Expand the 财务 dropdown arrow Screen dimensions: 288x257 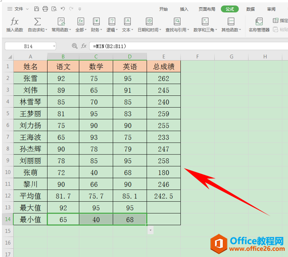101,30
